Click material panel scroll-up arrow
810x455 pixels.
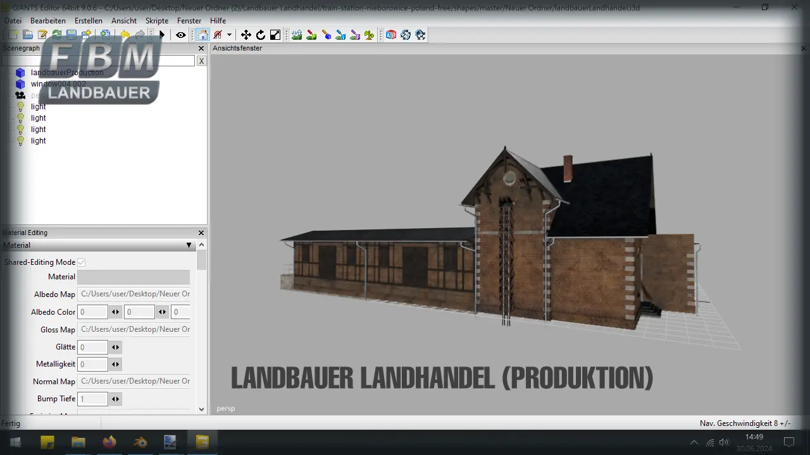point(202,245)
